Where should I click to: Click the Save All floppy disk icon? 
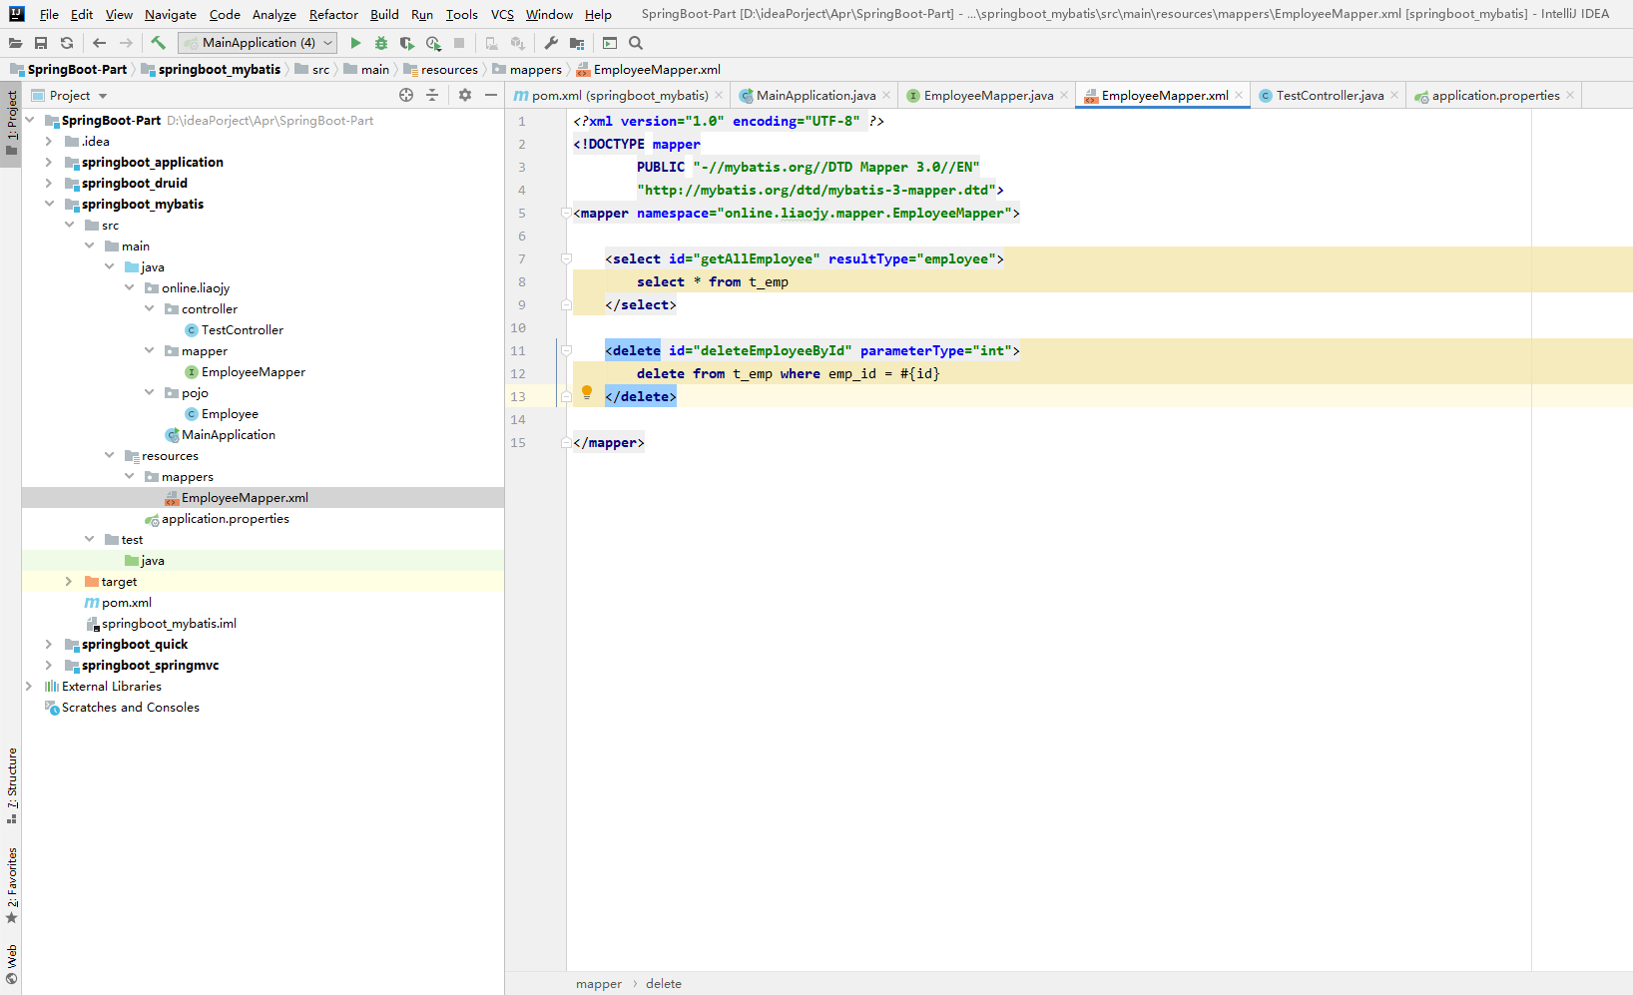(x=41, y=43)
